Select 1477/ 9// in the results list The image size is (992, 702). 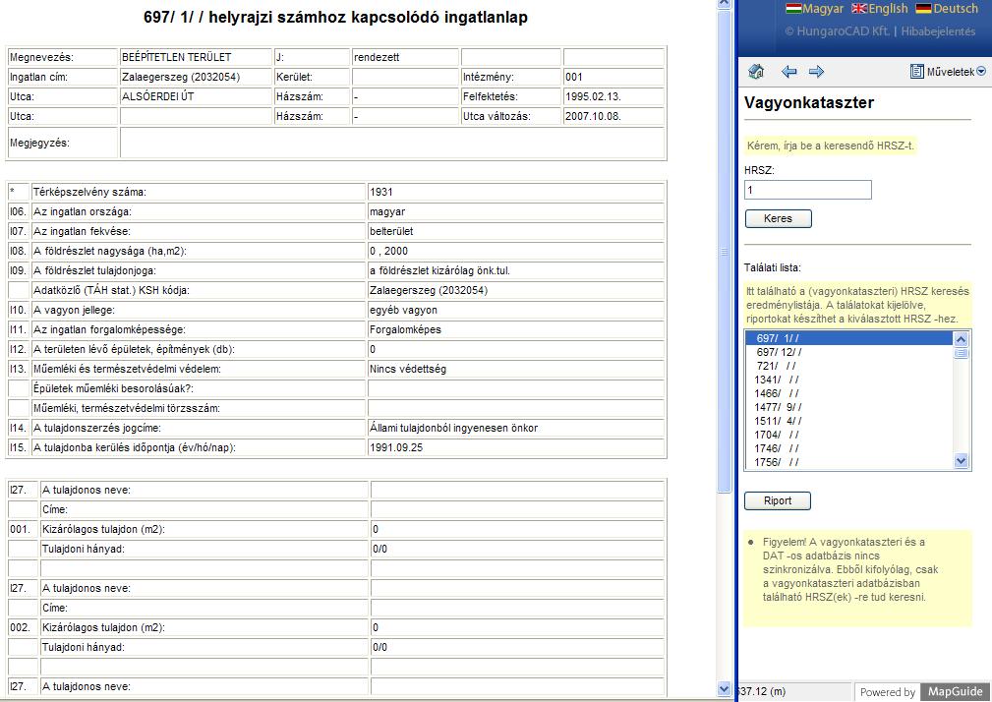pyautogui.click(x=849, y=407)
